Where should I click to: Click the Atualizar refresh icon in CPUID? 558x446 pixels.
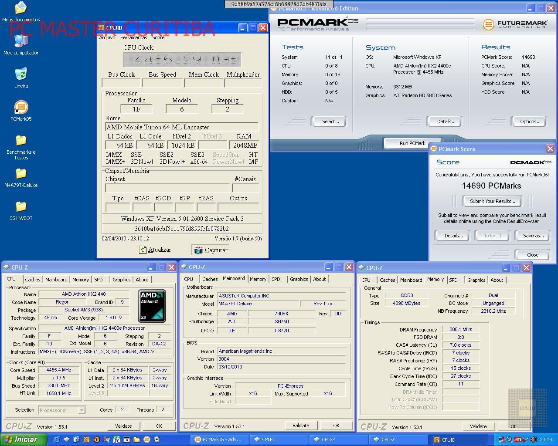143,250
